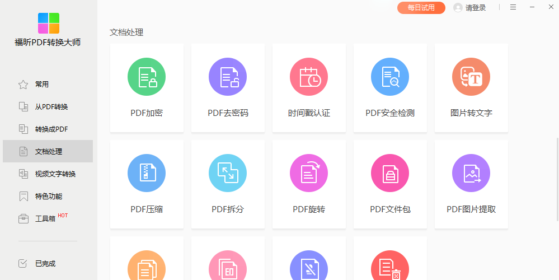Switch to 转换成PDF section
559x280 pixels.
pyautogui.click(x=48, y=129)
